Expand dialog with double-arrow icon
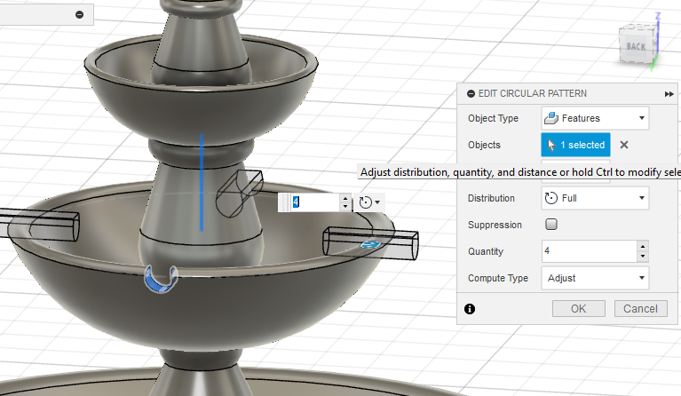 669,94
